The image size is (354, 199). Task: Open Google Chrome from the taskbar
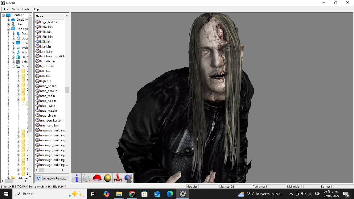coord(132,194)
